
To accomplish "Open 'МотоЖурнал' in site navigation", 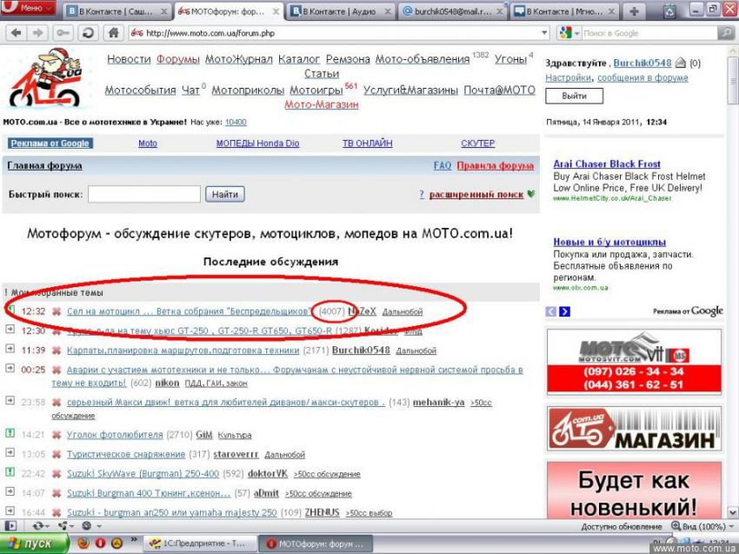I will pos(238,59).
